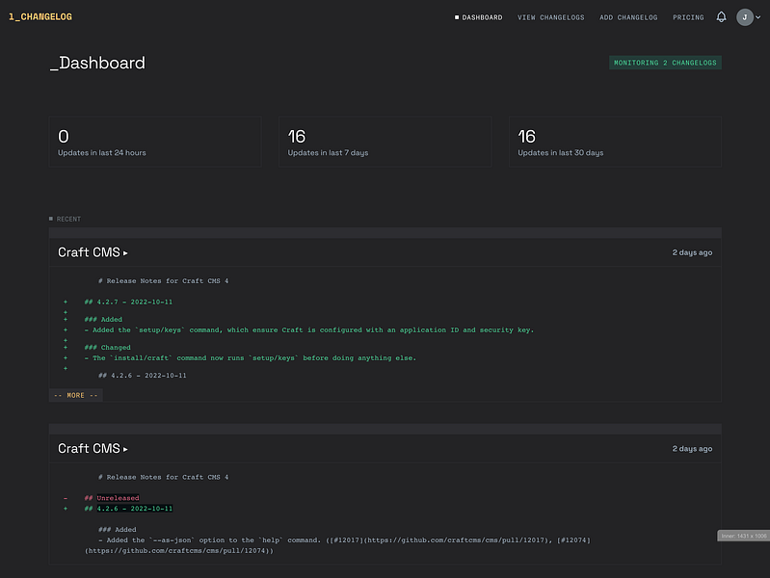Click the setup/keys command added line

(x=309, y=330)
